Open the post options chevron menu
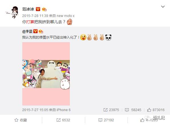 163,7
